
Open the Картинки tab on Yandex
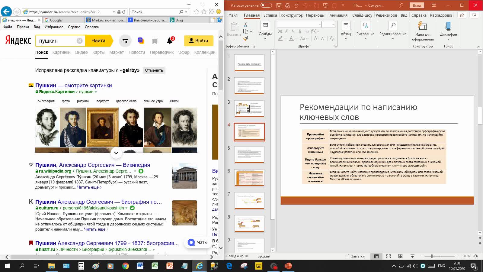click(x=61, y=52)
